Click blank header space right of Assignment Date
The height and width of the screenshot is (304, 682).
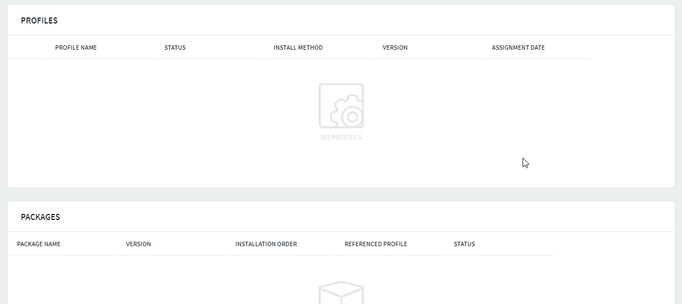[633, 47]
